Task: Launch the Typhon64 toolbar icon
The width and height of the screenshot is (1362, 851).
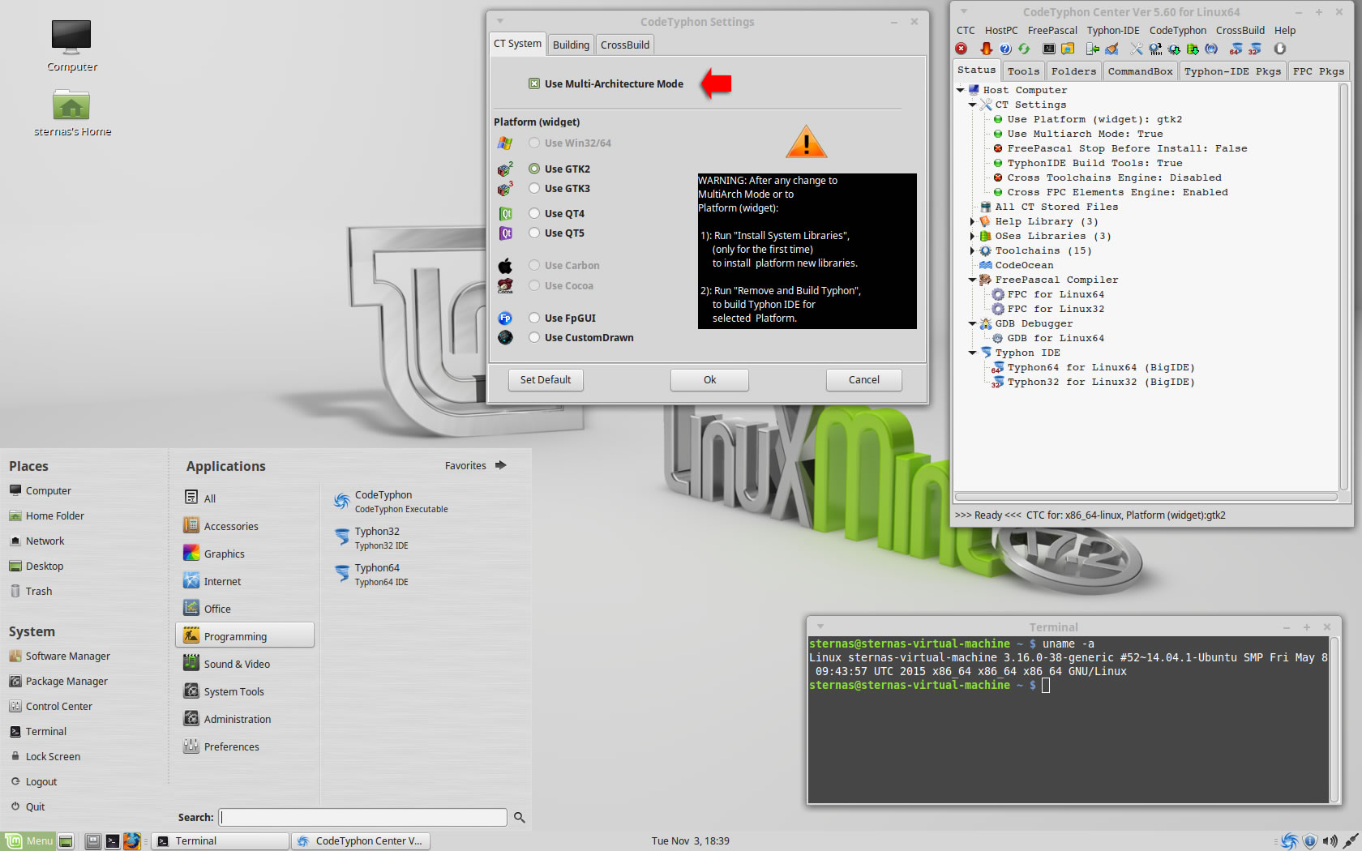Action: pos(1236,49)
